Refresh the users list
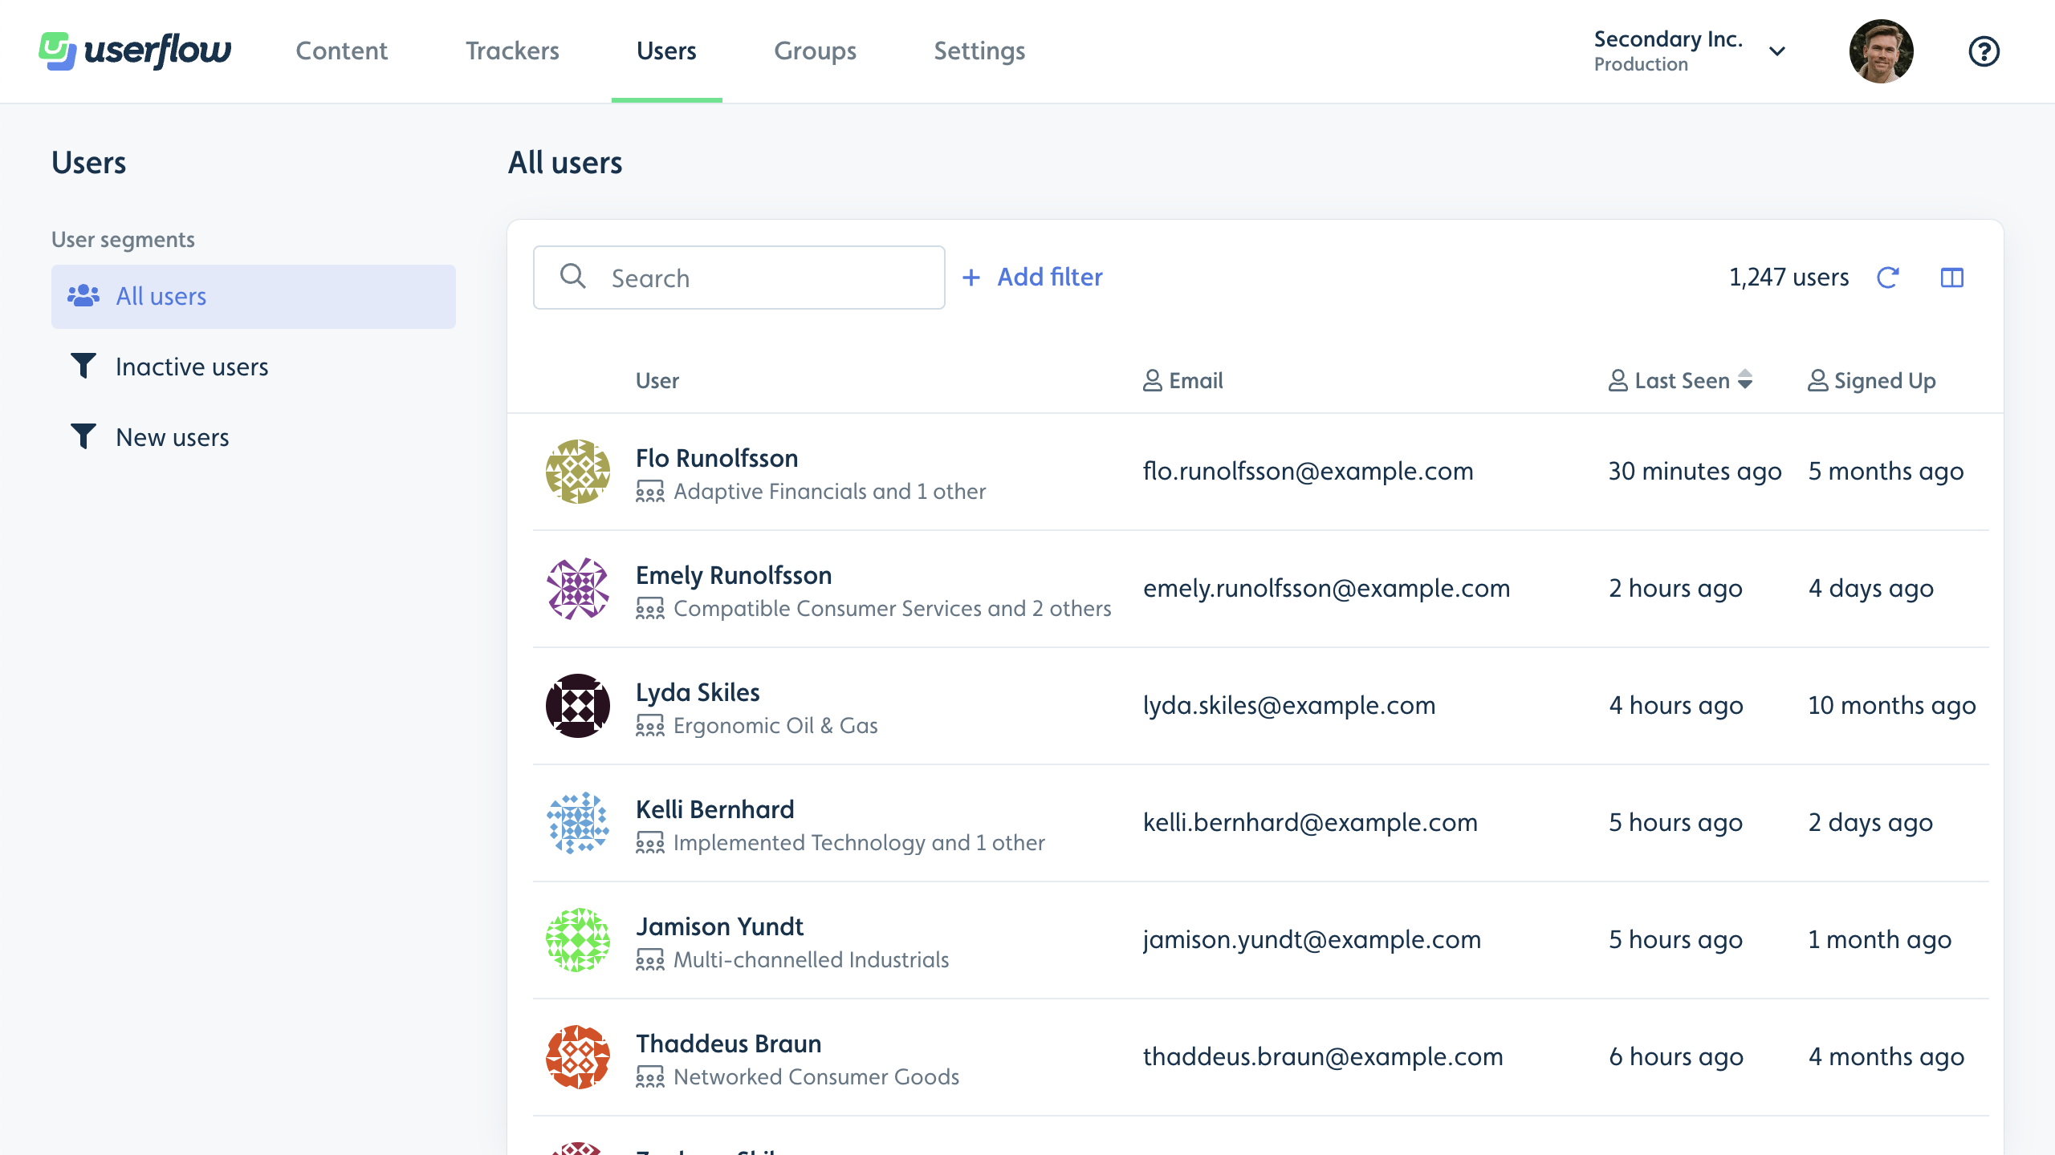 1887,278
